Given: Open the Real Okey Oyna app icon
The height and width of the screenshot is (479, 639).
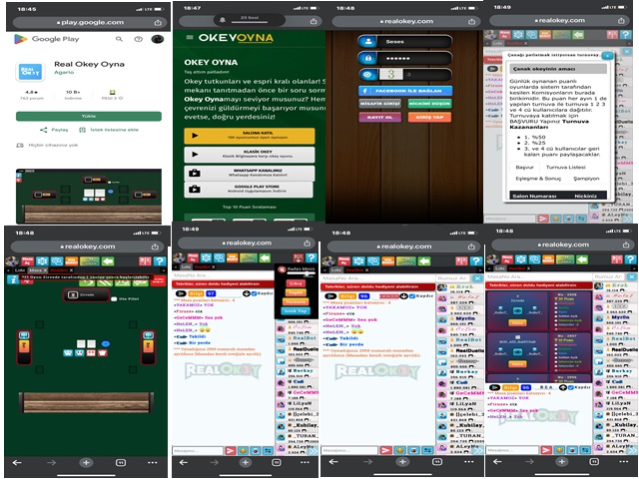Looking at the screenshot, I should click(x=30, y=72).
